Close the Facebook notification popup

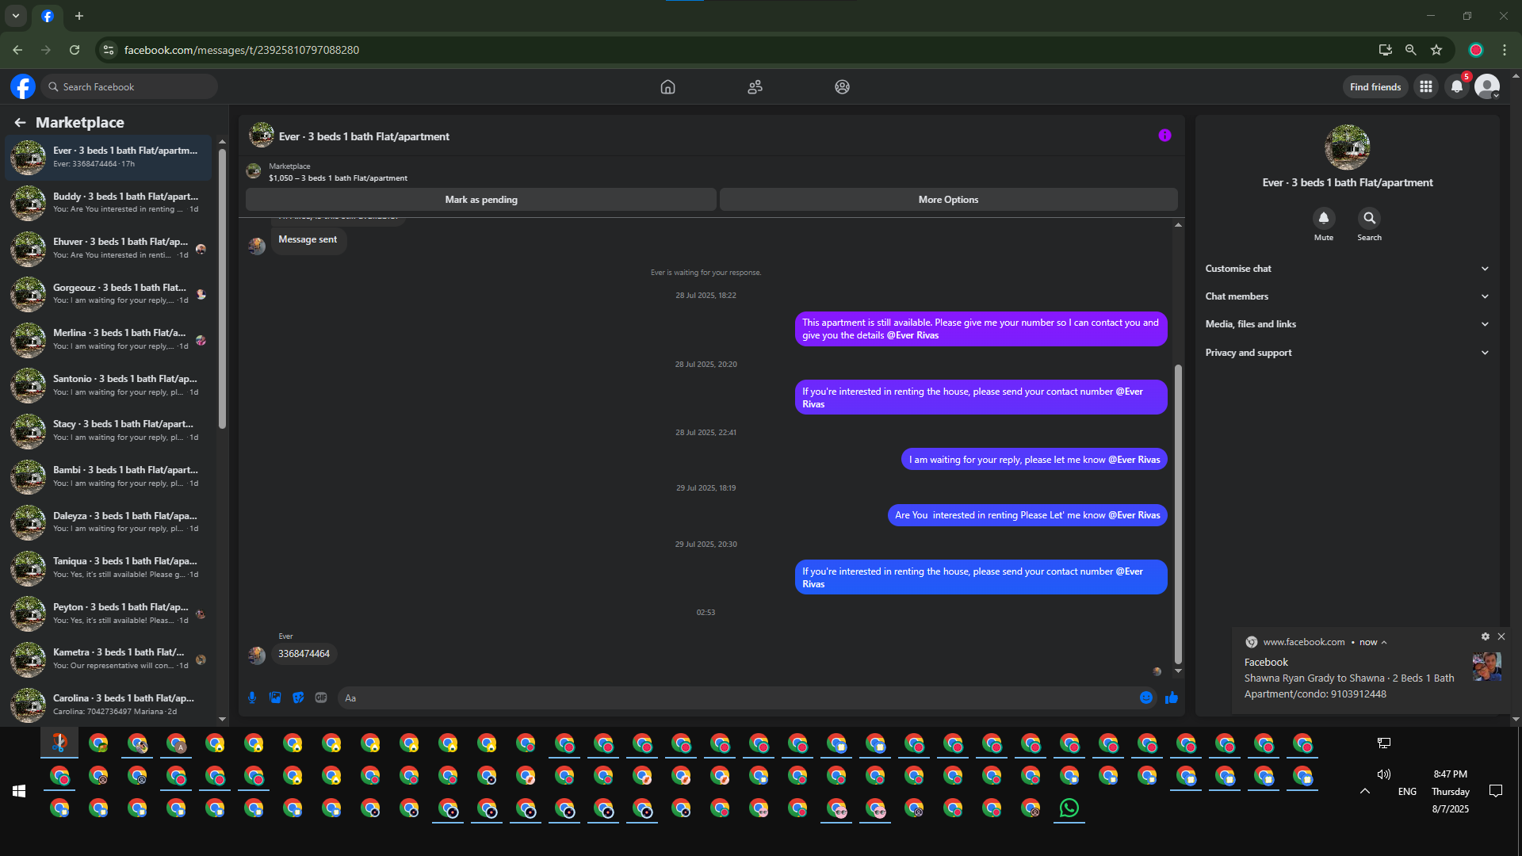click(1501, 636)
